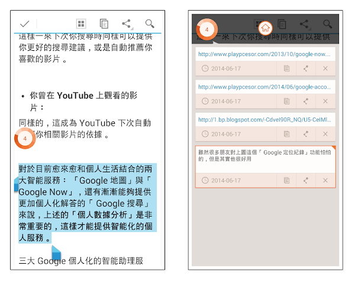Copy the google-acco link clip

pyautogui.click(x=286, y=101)
